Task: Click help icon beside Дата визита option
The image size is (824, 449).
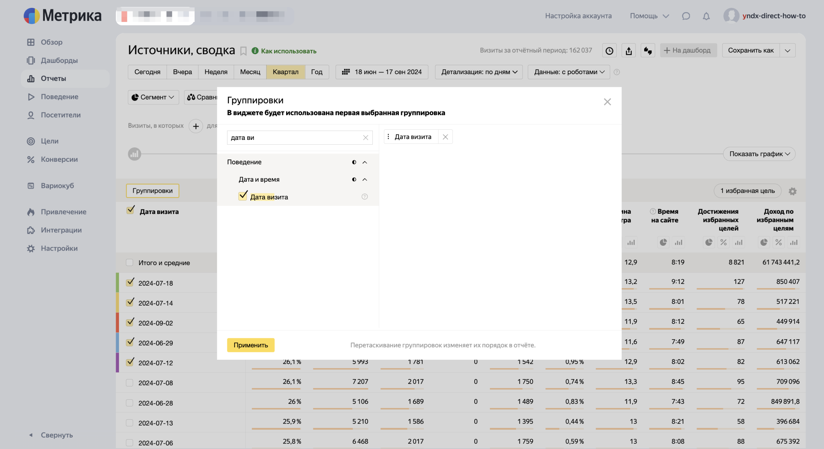Action: point(365,197)
